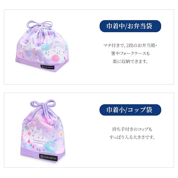Screen dimensions: 178x178
Task: Click the 巾着中/お弁当袋 blue label
Action: coord(130,26)
